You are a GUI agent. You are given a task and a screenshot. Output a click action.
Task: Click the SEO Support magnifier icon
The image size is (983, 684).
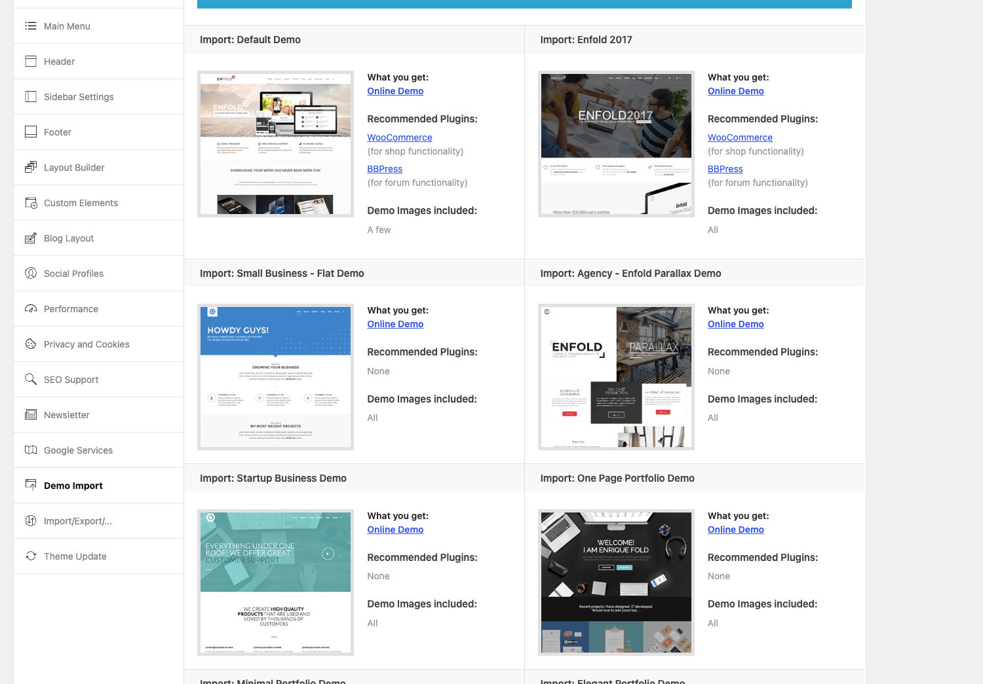(31, 380)
